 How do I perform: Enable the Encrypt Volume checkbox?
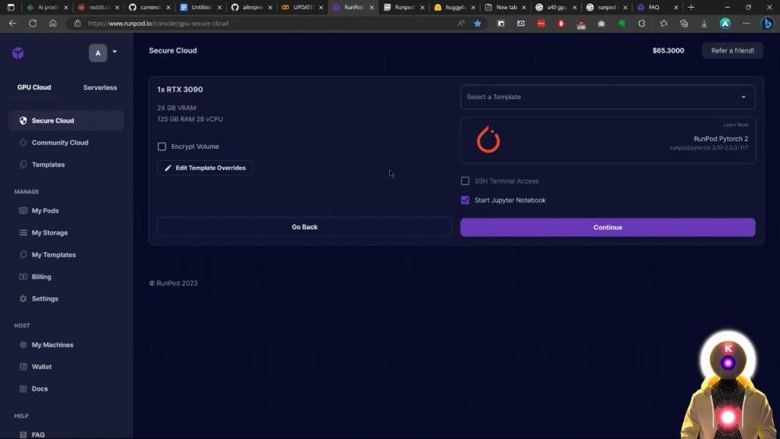pyautogui.click(x=161, y=146)
